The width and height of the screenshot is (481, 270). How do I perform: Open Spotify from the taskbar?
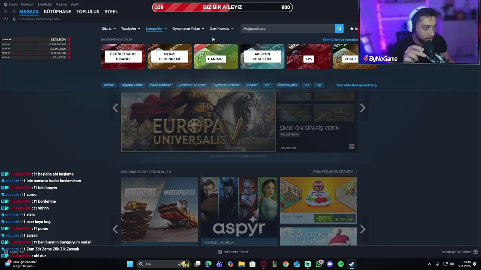(x=341, y=264)
